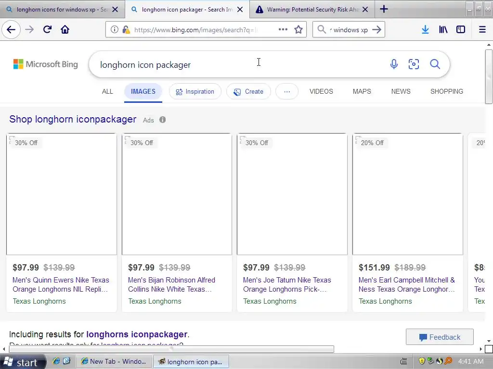
Task: Search by voice using Bing microphone icon
Action: click(394, 64)
